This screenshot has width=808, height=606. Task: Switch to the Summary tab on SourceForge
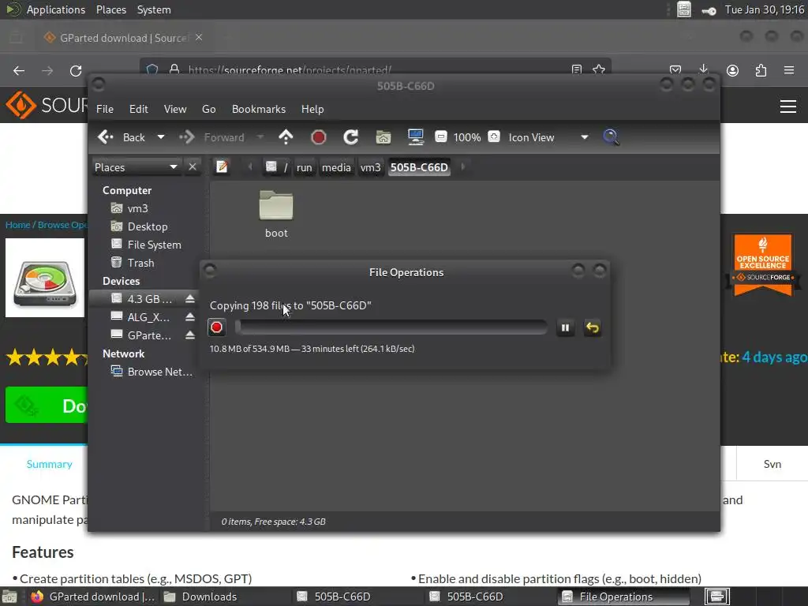click(50, 464)
